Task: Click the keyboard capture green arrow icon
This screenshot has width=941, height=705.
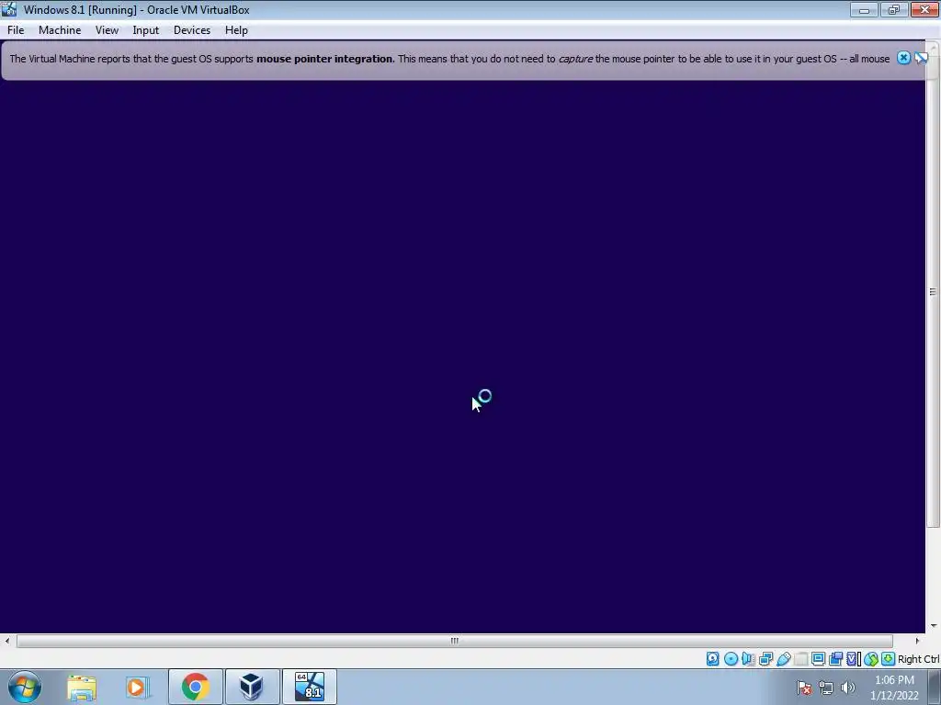Action: tap(889, 659)
